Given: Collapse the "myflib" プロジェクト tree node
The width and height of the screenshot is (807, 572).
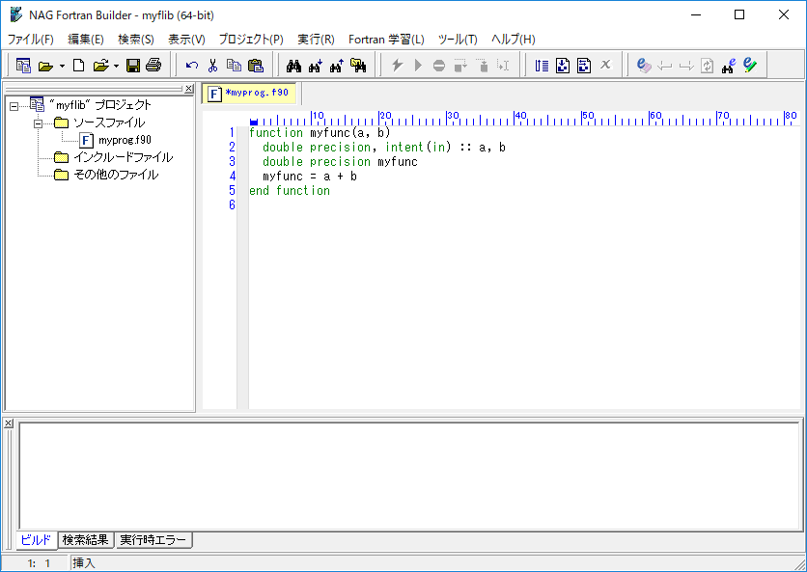Looking at the screenshot, I should (14, 105).
